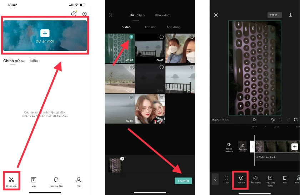Close the editor with the X
The image size is (300, 195).
(x=216, y=15)
